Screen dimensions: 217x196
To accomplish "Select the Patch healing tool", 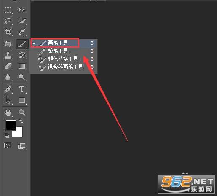I will 8,44.
